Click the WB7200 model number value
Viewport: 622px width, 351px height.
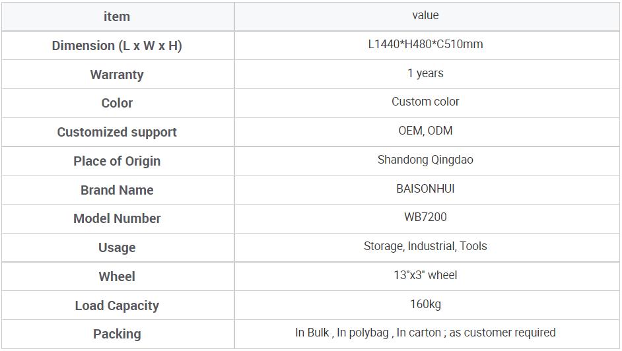pyautogui.click(x=425, y=217)
